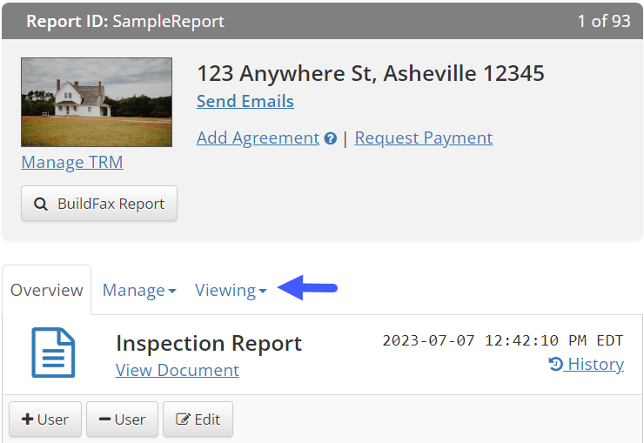The width and height of the screenshot is (644, 443).
Task: Open the Manage TRM link
Action: (x=72, y=162)
